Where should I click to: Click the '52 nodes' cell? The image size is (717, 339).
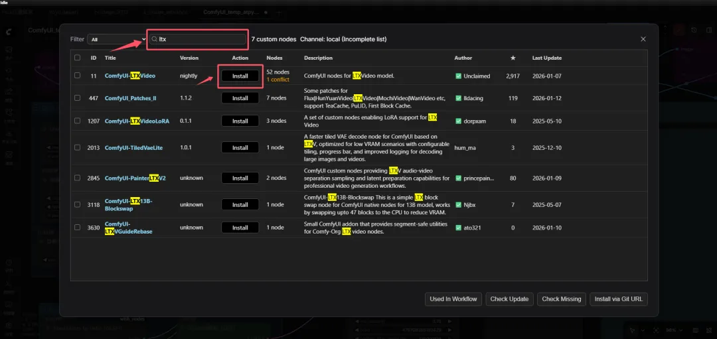point(278,72)
